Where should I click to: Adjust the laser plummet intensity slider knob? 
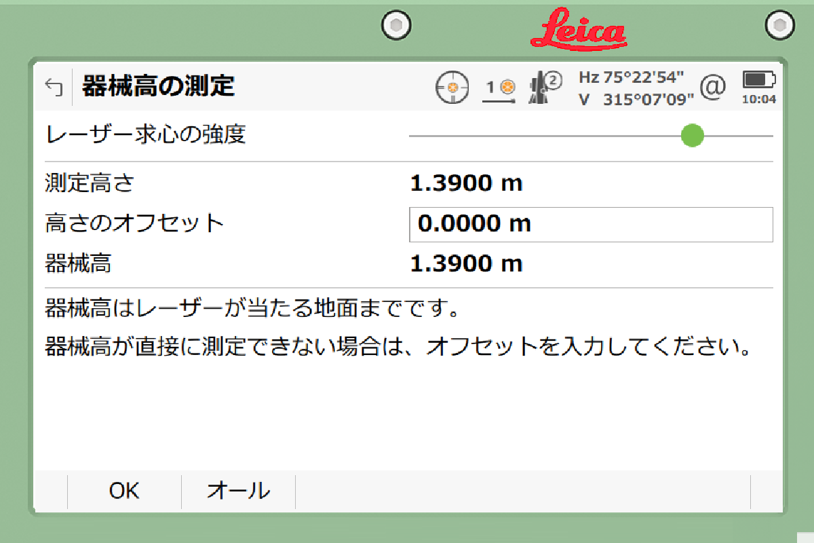point(693,136)
